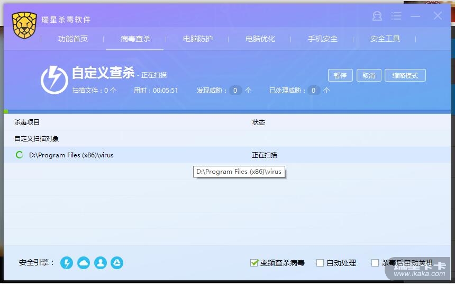
Task: Go to 安全工具 tab
Action: click(x=385, y=39)
